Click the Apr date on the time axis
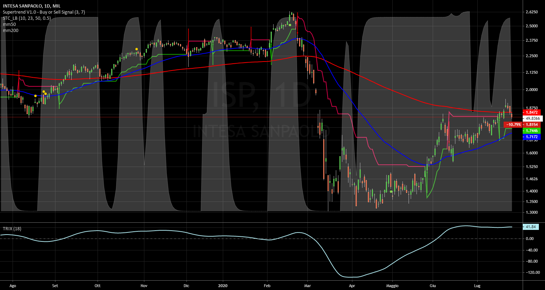 tap(352, 286)
